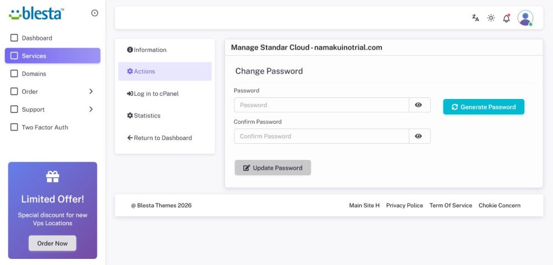Focus the Password input field
This screenshot has height=265, width=553.
(x=321, y=105)
